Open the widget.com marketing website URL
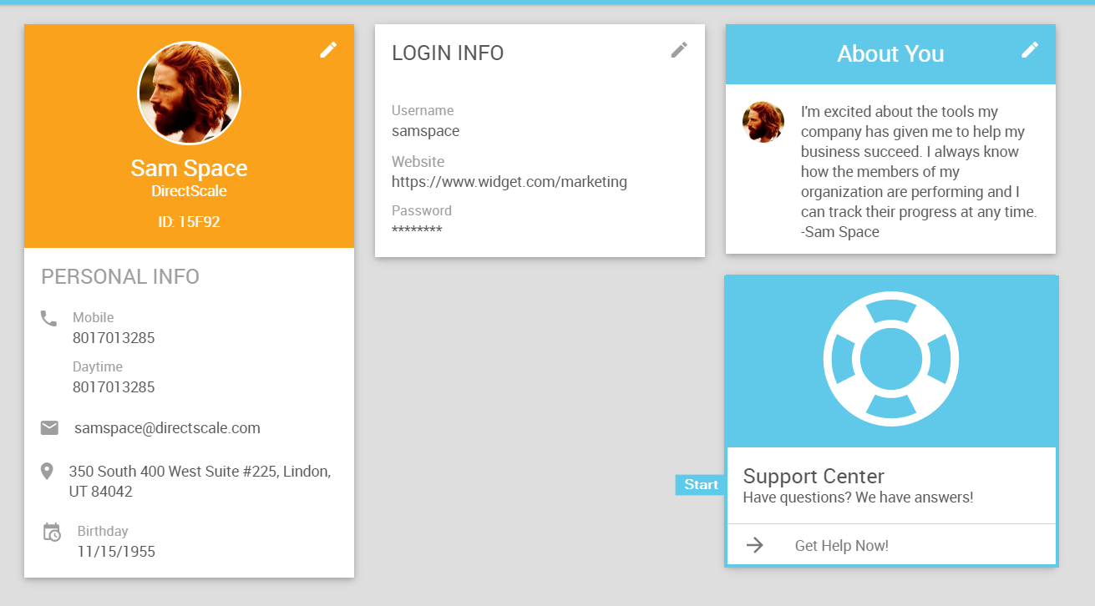 (509, 182)
